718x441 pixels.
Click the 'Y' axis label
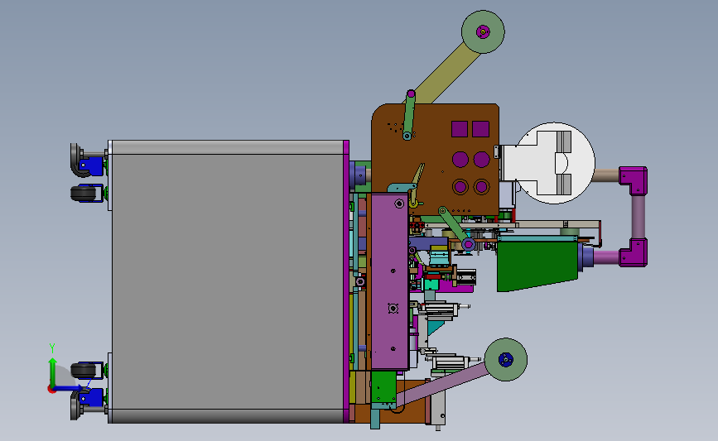[x=52, y=348]
